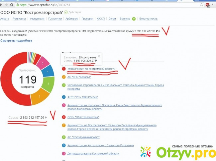
Task: Open the browser menu icon
Action: [213, 5]
